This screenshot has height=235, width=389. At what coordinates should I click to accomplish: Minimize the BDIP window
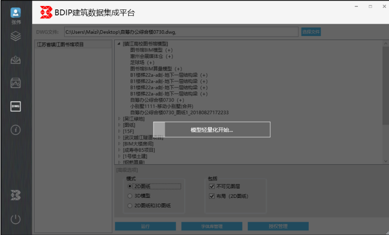(356, 6)
